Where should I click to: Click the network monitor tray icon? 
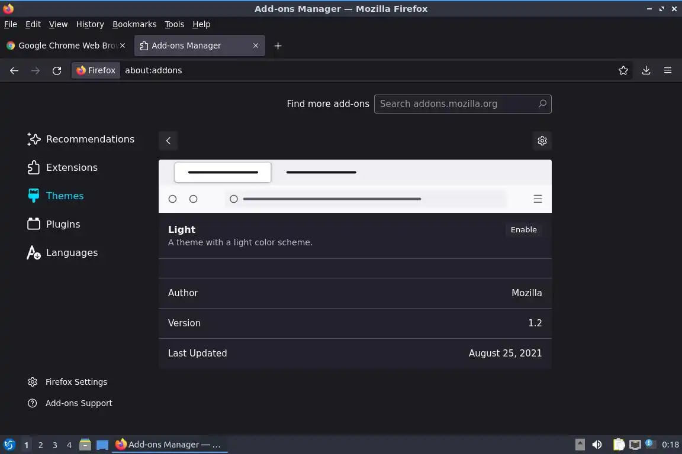(635, 445)
